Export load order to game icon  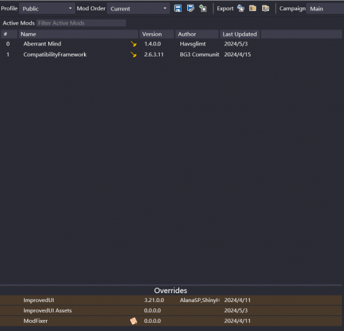tap(241, 8)
